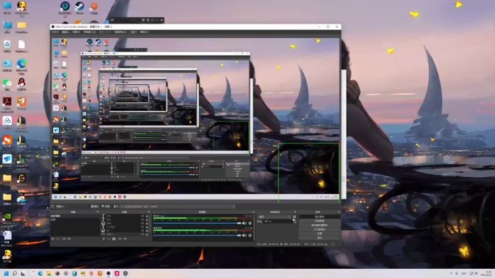The height and width of the screenshot is (278, 495).
Task: Open the taskbar search icon
Action: [14, 273]
